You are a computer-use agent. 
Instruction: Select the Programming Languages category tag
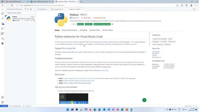(160, 39)
